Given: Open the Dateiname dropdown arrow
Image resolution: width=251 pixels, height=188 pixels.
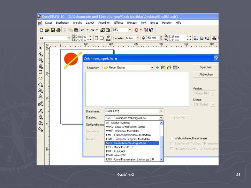Looking at the screenshot, I should coord(161,111).
